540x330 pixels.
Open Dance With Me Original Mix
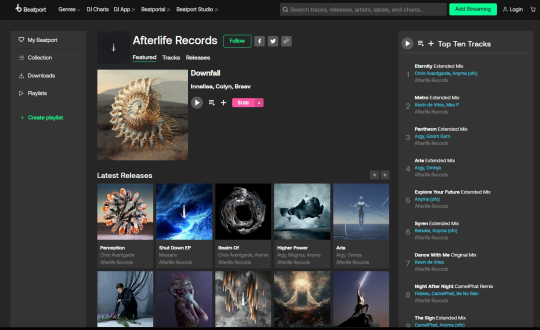(x=445, y=255)
